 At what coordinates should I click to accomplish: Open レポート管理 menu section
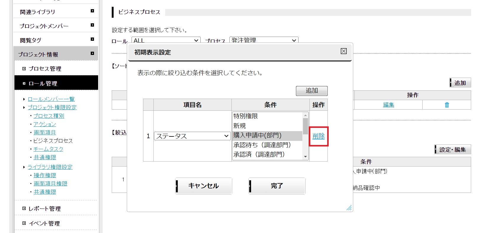[x=56, y=208]
